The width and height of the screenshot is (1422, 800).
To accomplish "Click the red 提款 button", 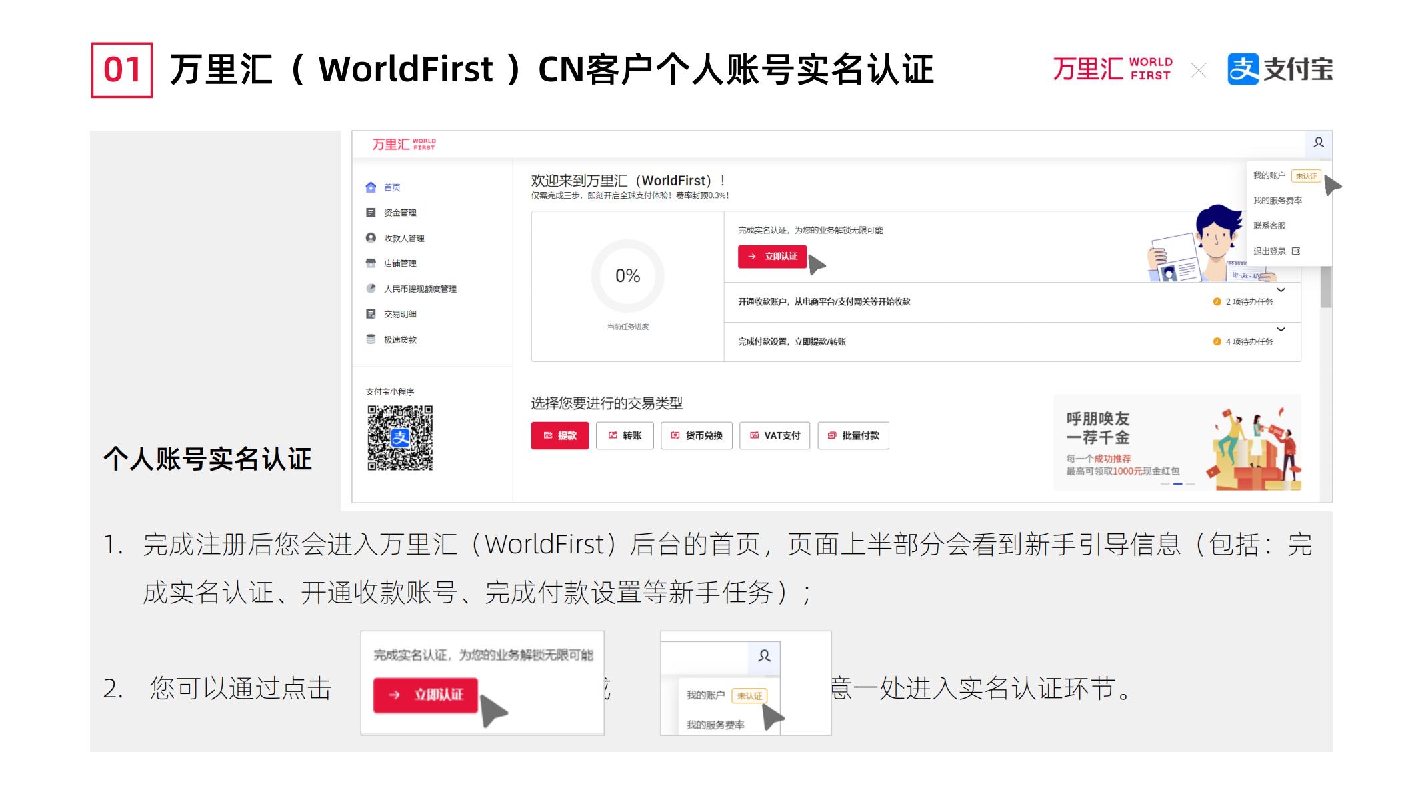I will [x=560, y=436].
